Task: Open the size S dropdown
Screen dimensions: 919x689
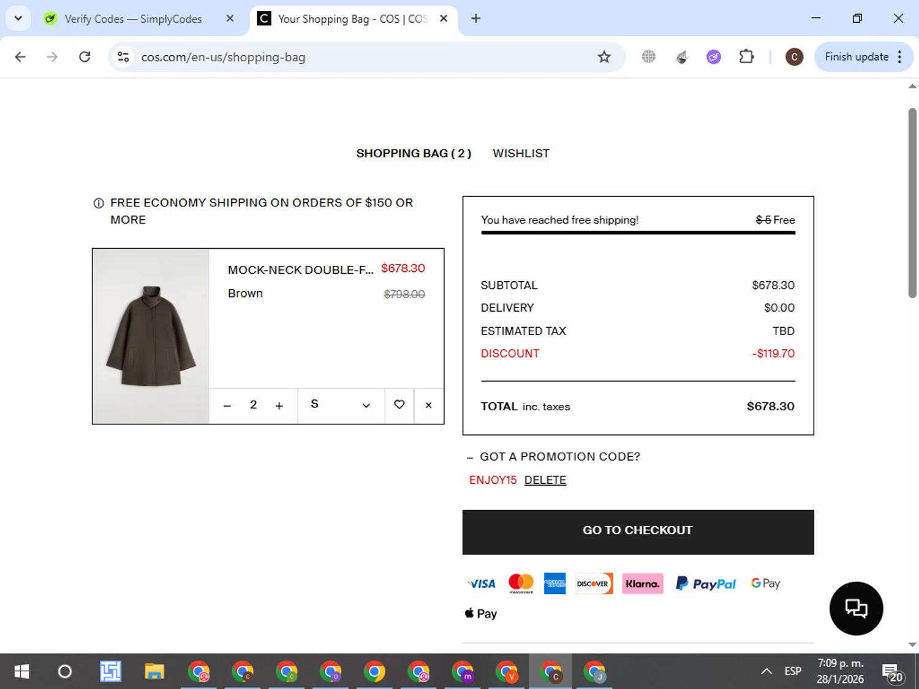Action: click(x=341, y=405)
